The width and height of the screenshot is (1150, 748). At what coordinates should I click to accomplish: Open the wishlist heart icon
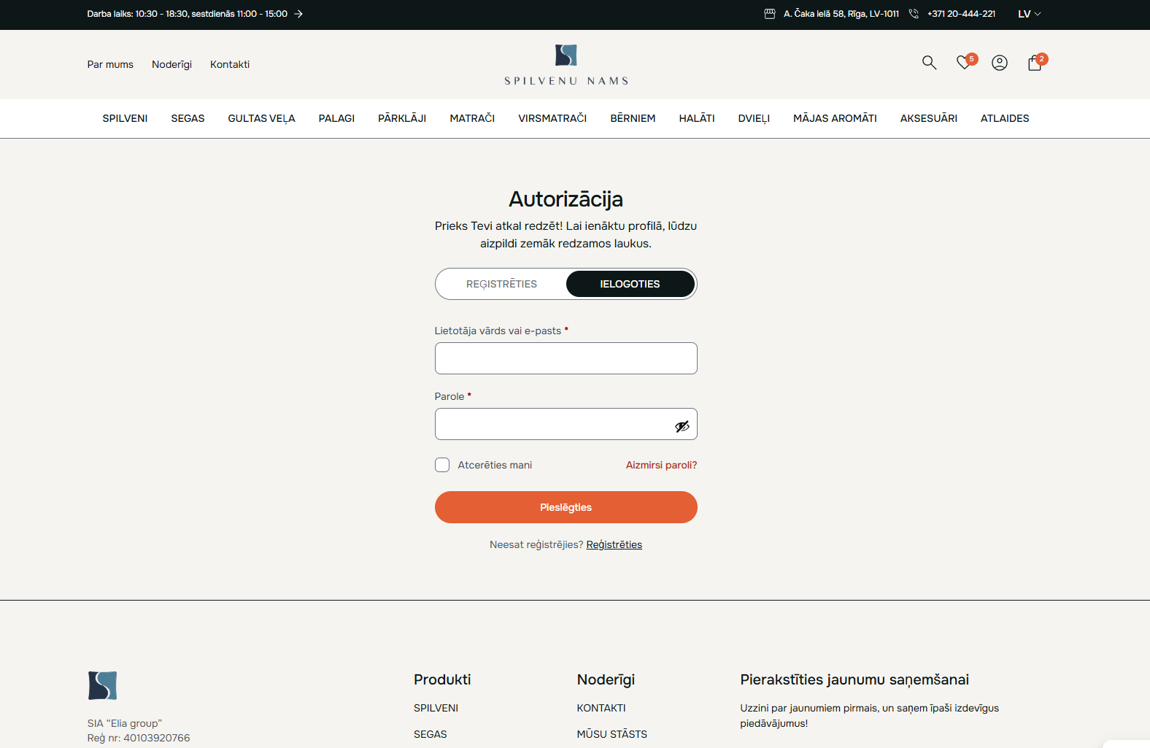tap(964, 63)
